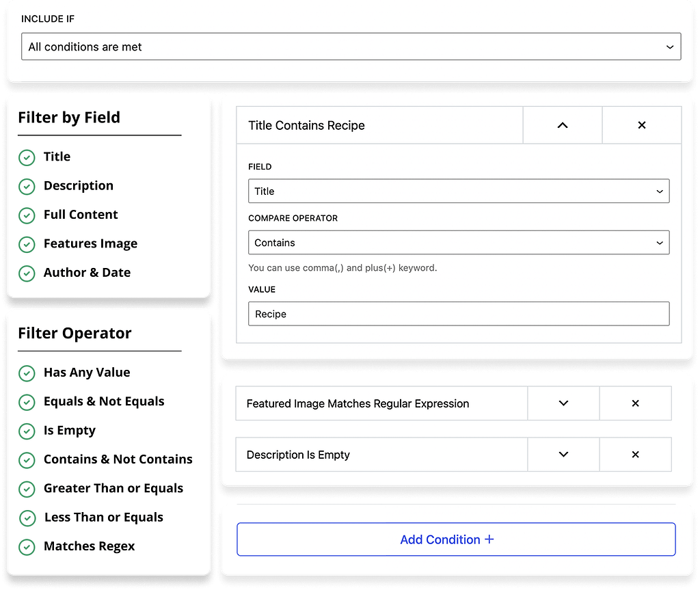
Task: Click the Greater Than or Equals text
Action: pos(113,488)
